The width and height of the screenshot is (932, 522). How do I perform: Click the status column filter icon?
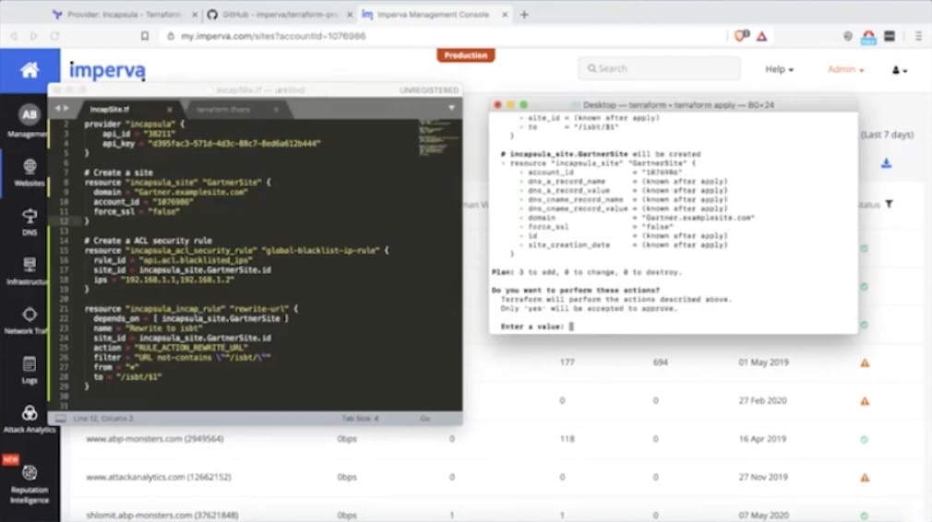[x=890, y=204]
